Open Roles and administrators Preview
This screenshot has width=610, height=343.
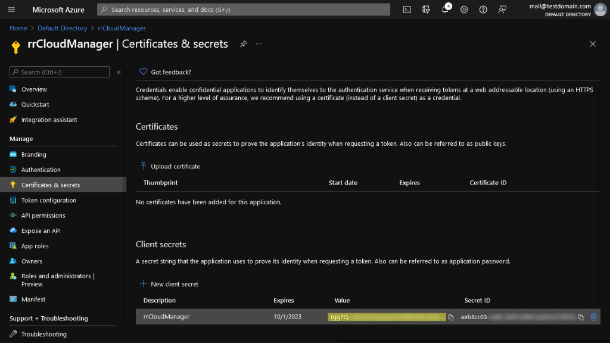tap(58, 280)
